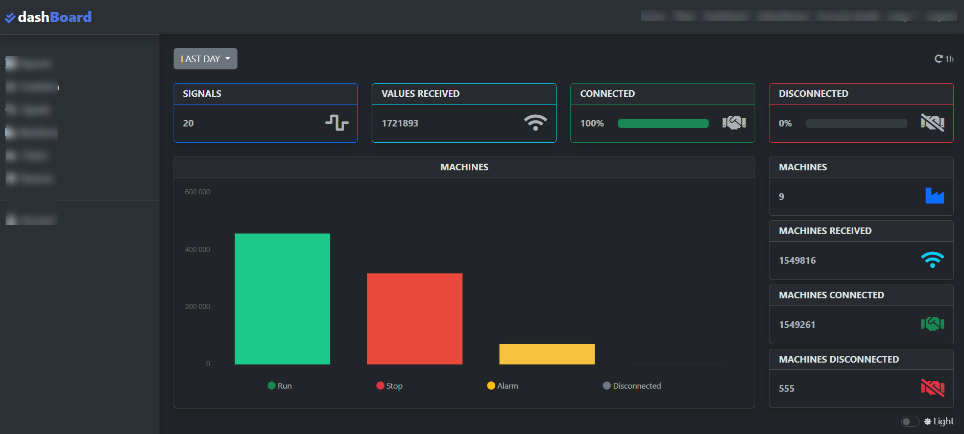Click the gear icon beside Light label
Screen dimensions: 964x434
coord(928,422)
